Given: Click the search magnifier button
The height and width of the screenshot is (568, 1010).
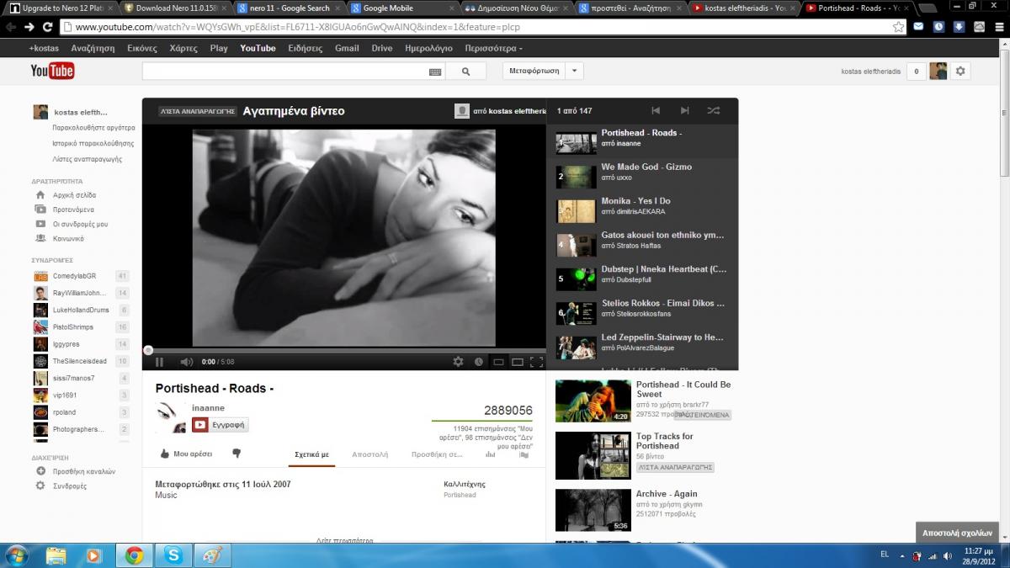Looking at the screenshot, I should pos(466,72).
